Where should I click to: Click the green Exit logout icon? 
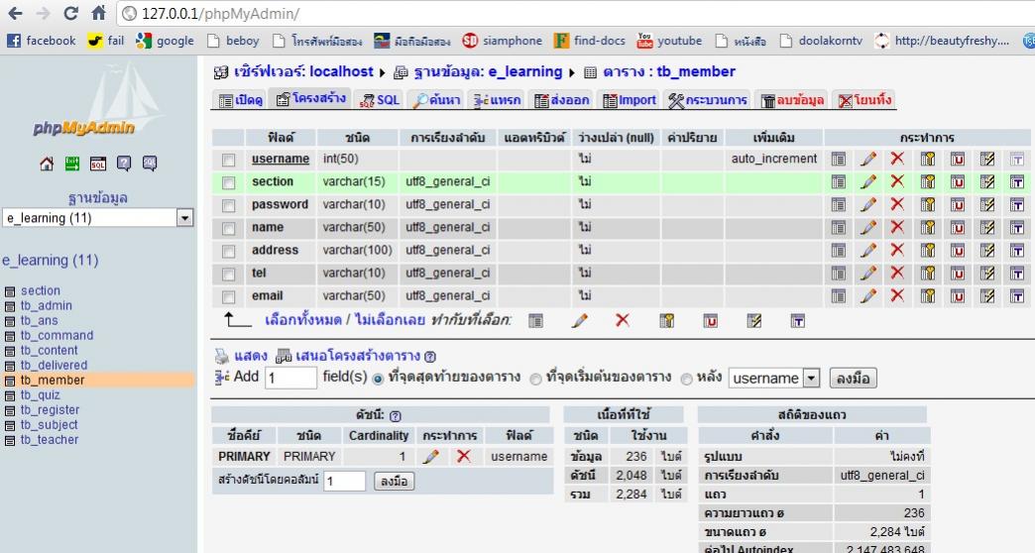pyautogui.click(x=72, y=165)
